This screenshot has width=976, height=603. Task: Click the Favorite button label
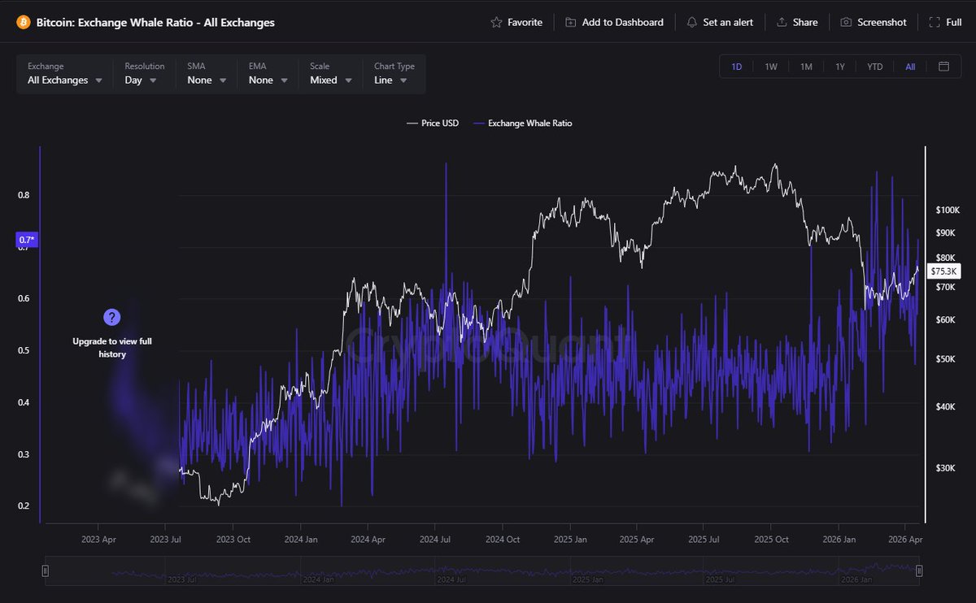point(525,23)
